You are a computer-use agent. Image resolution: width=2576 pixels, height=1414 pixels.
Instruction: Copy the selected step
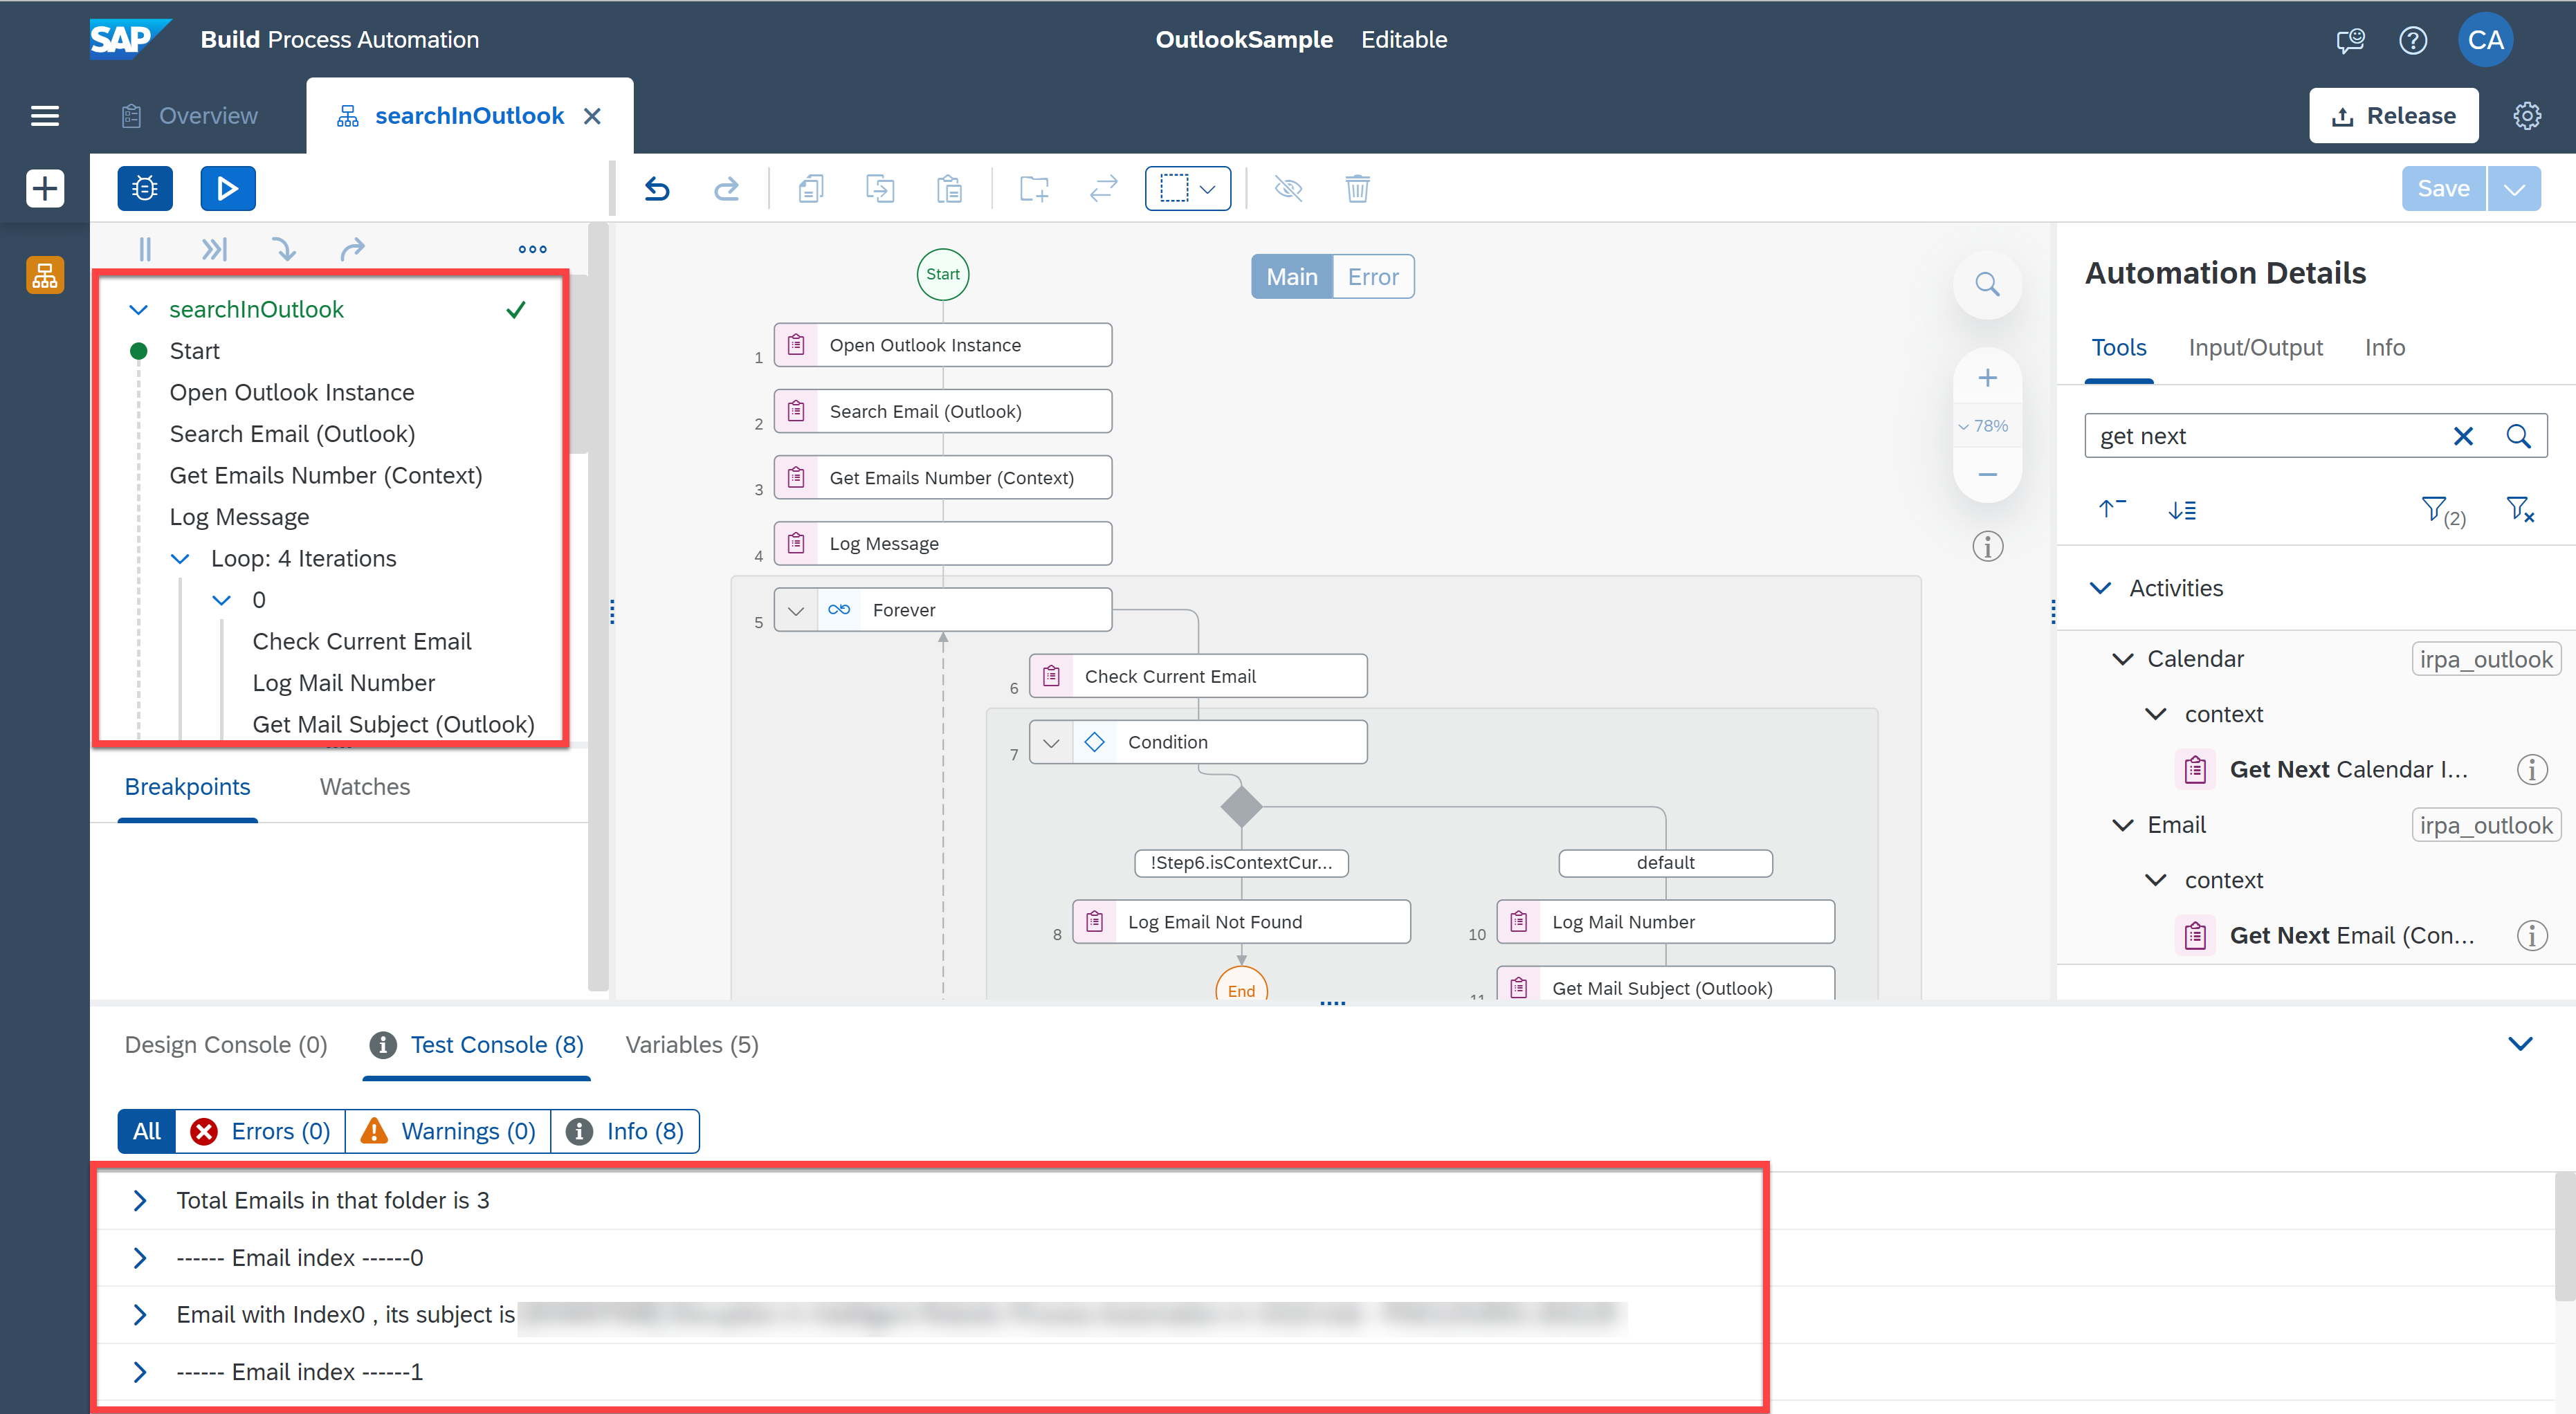coord(811,188)
